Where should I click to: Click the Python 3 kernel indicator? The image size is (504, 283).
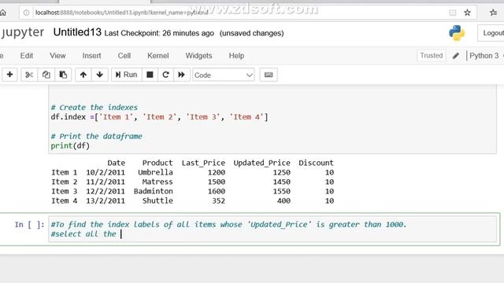click(484, 56)
